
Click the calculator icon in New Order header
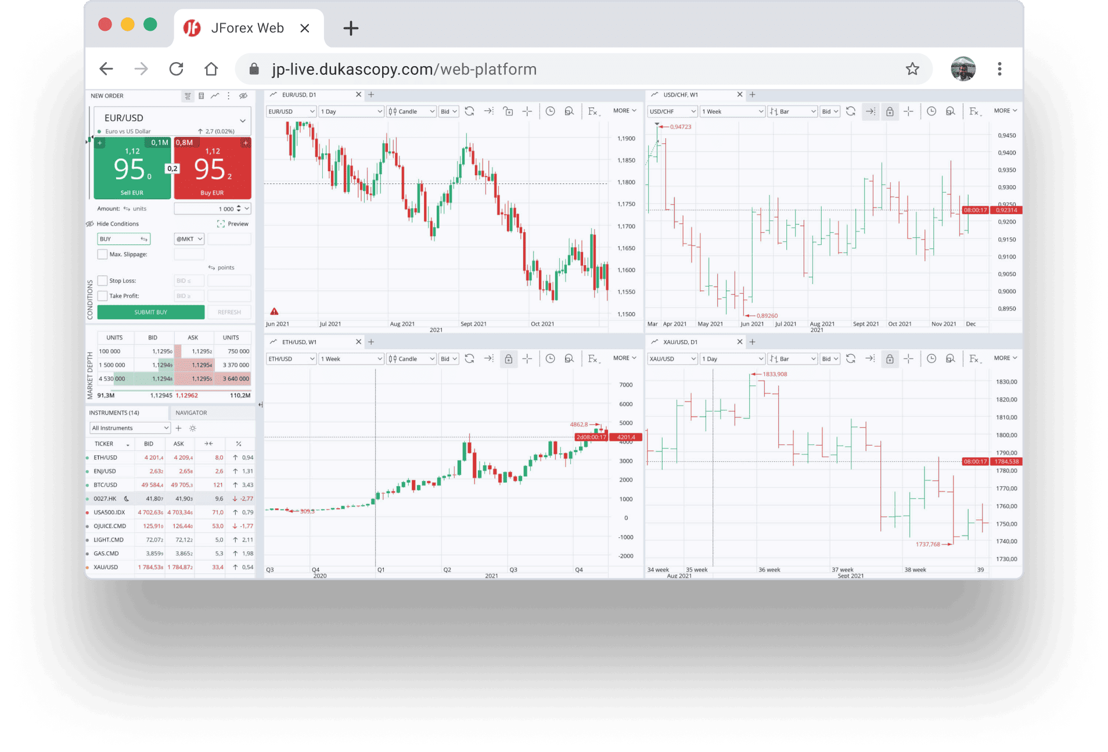coord(201,96)
